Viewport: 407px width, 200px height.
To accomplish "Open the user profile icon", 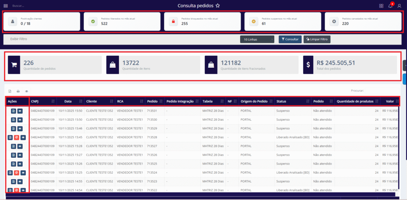I will [x=399, y=6].
